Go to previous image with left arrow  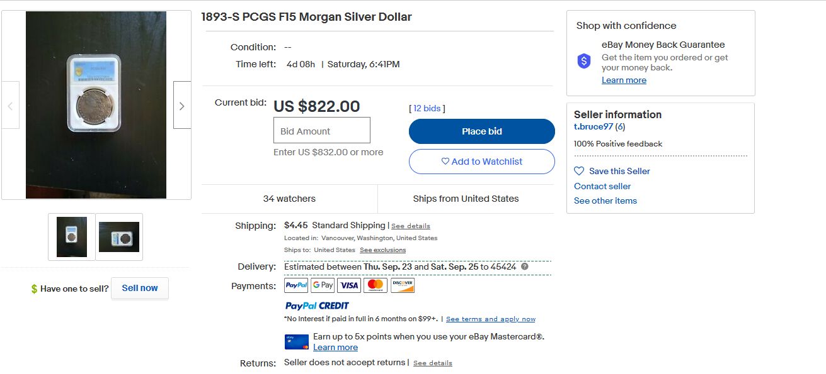tap(10, 106)
